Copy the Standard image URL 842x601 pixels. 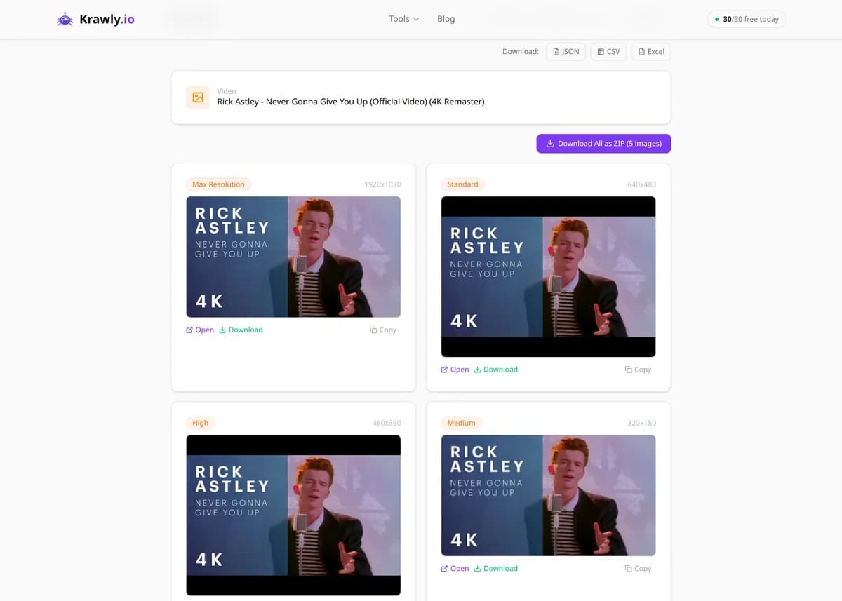click(x=638, y=370)
